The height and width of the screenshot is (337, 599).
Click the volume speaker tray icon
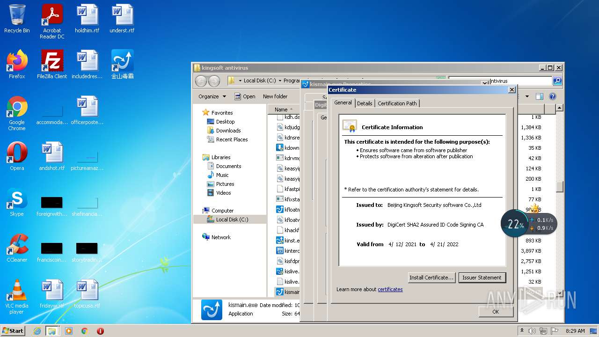pyautogui.click(x=532, y=330)
